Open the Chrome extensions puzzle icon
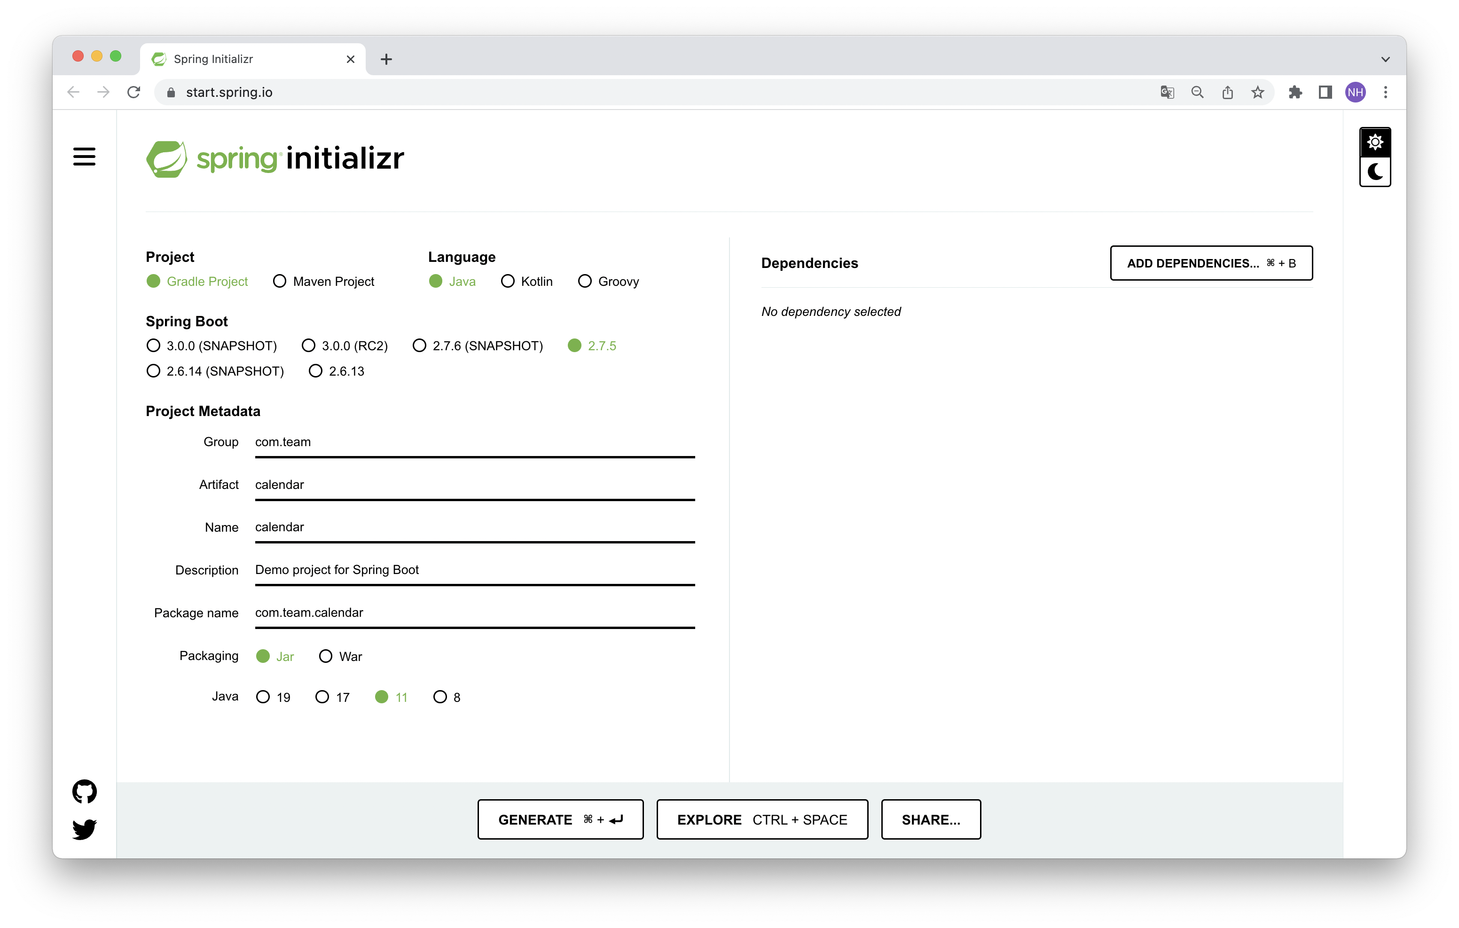The width and height of the screenshot is (1459, 928). (1295, 92)
